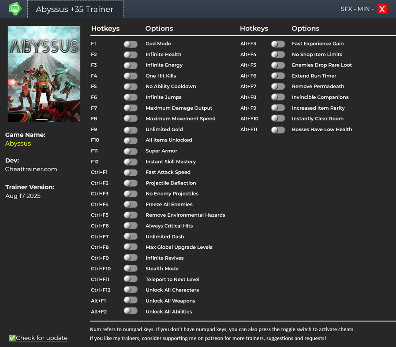Click the 'Aug 17 2025' version text
The width and height of the screenshot is (396, 347).
click(23, 196)
